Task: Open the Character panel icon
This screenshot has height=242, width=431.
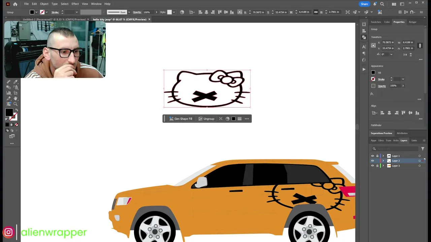Action: point(364,47)
